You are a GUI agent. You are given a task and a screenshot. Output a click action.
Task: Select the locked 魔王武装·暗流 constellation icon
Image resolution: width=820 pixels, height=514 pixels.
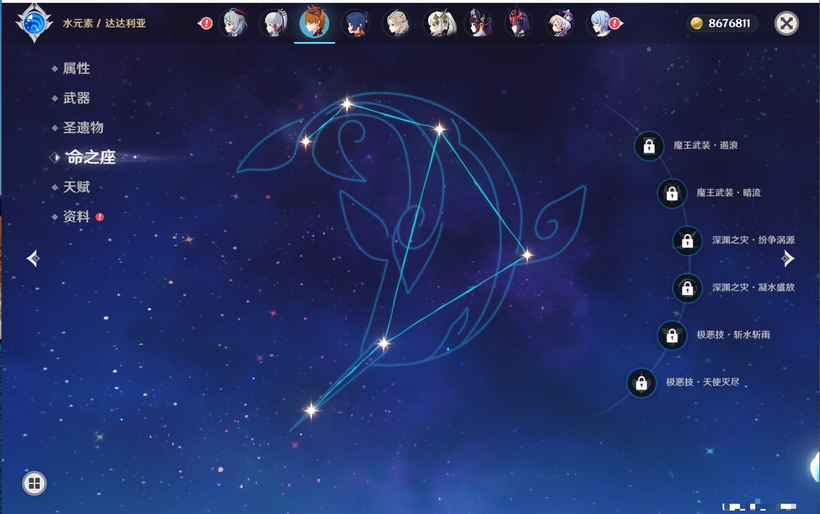(672, 193)
